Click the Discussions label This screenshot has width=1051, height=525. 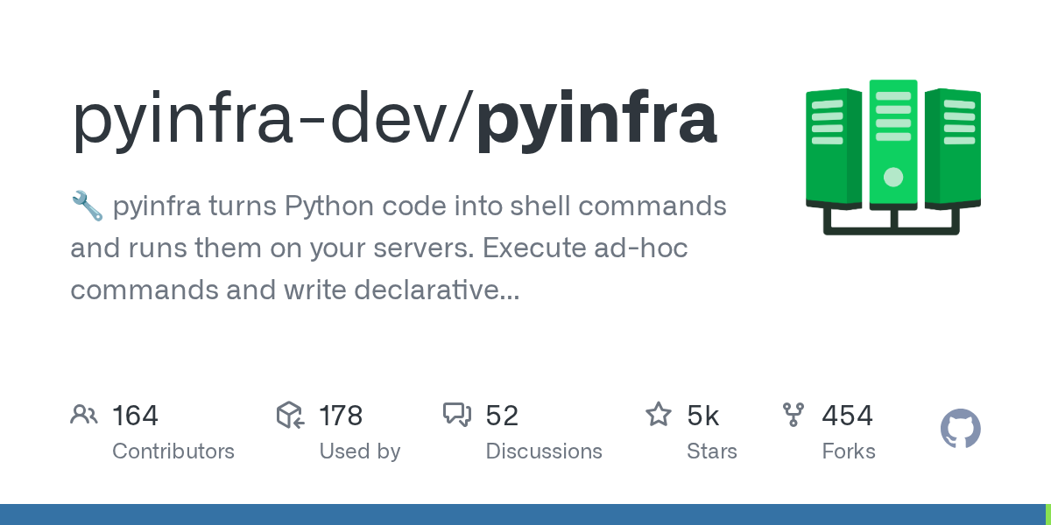coord(544,451)
